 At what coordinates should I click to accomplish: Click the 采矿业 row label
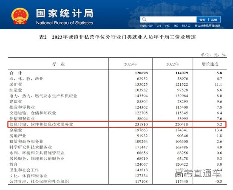16,84
